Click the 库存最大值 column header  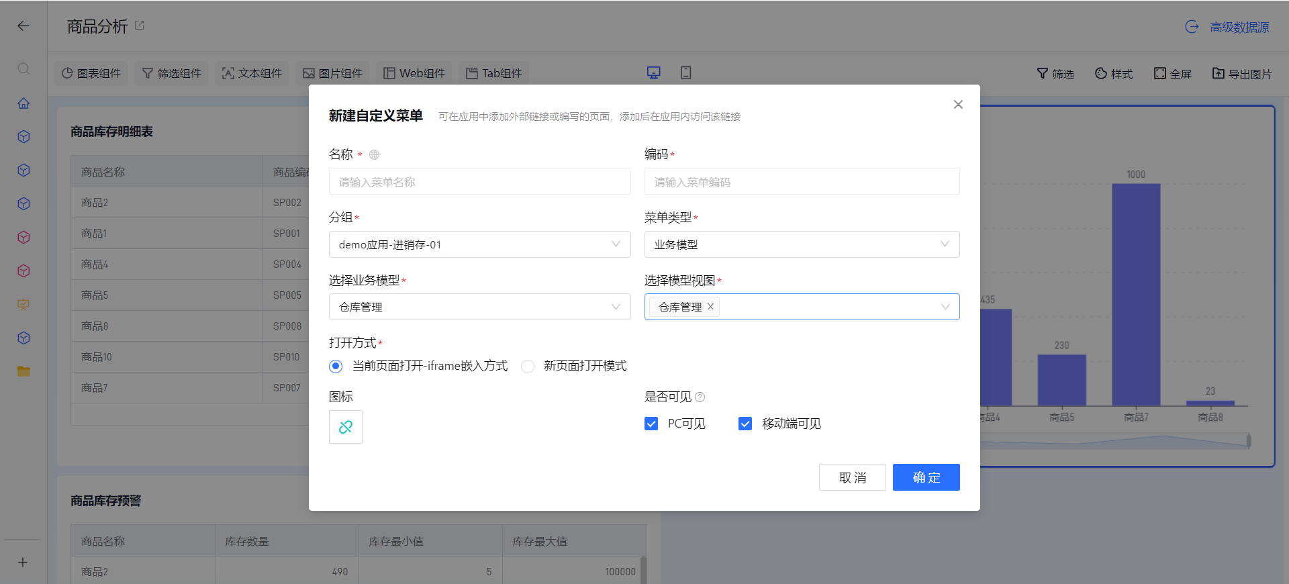[x=574, y=541]
